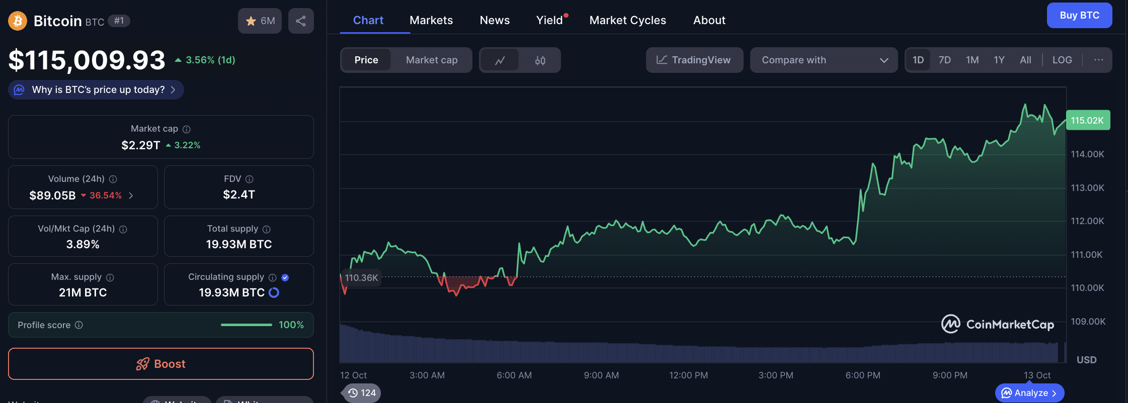Click the Boost button

click(161, 364)
